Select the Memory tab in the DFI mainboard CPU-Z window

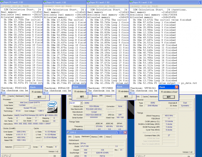pos(94,137)
